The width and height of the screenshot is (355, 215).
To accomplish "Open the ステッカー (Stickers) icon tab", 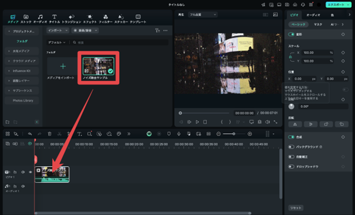I will 121,19.
